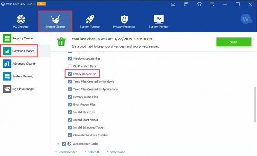Select Common Cleaner label in the sidebar
Viewport: 257px width, 156px height.
[x=23, y=51]
